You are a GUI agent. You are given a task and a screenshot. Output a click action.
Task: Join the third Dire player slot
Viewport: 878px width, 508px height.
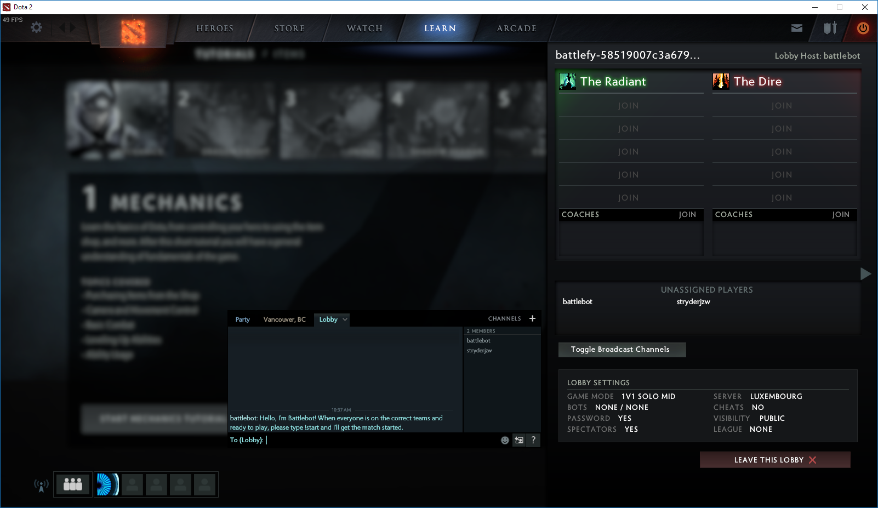784,152
